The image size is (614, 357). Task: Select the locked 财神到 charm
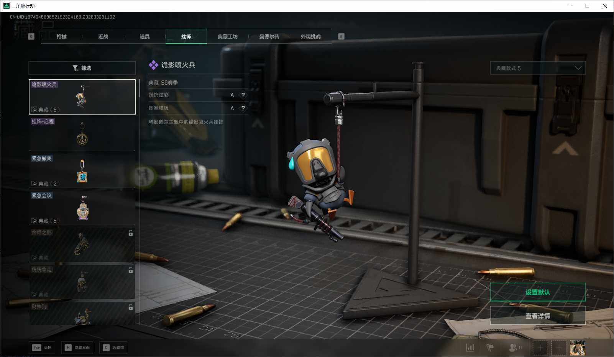pos(82,314)
